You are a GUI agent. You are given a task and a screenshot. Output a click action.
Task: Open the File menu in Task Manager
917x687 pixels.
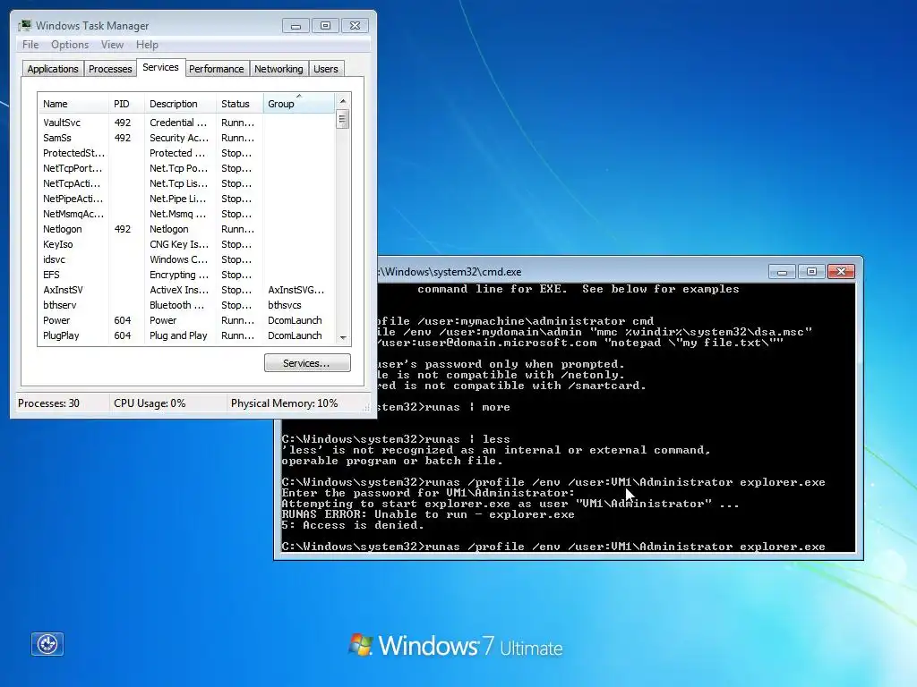pos(30,45)
